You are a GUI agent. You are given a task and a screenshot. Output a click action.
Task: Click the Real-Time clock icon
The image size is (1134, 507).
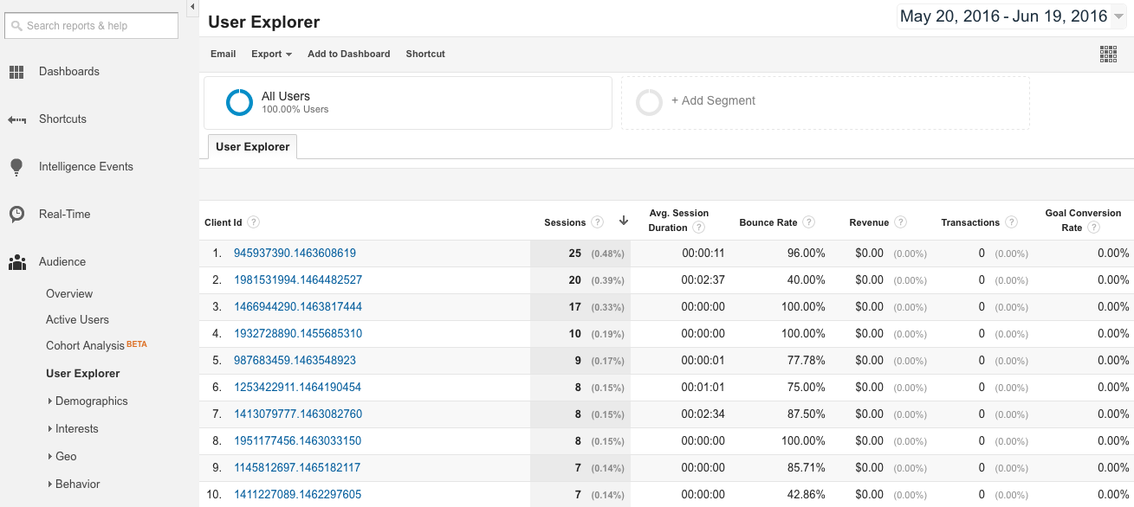tap(16, 215)
